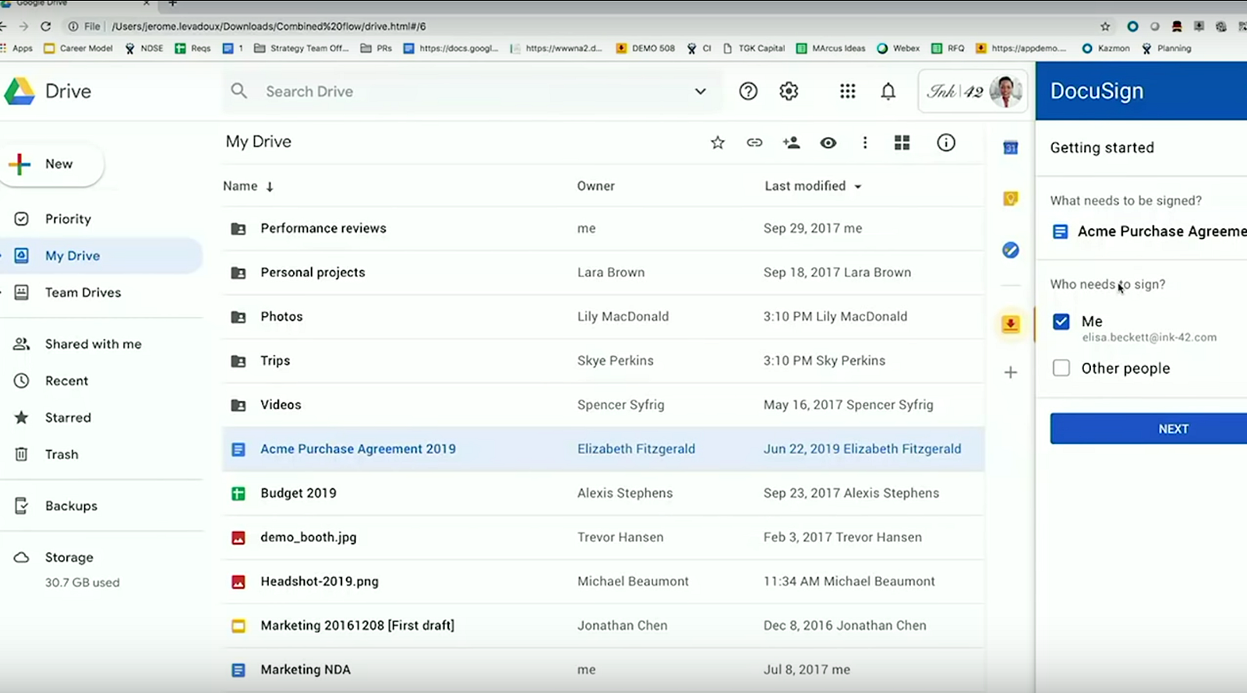Open the notifications bell
1247x693 pixels.
(888, 91)
